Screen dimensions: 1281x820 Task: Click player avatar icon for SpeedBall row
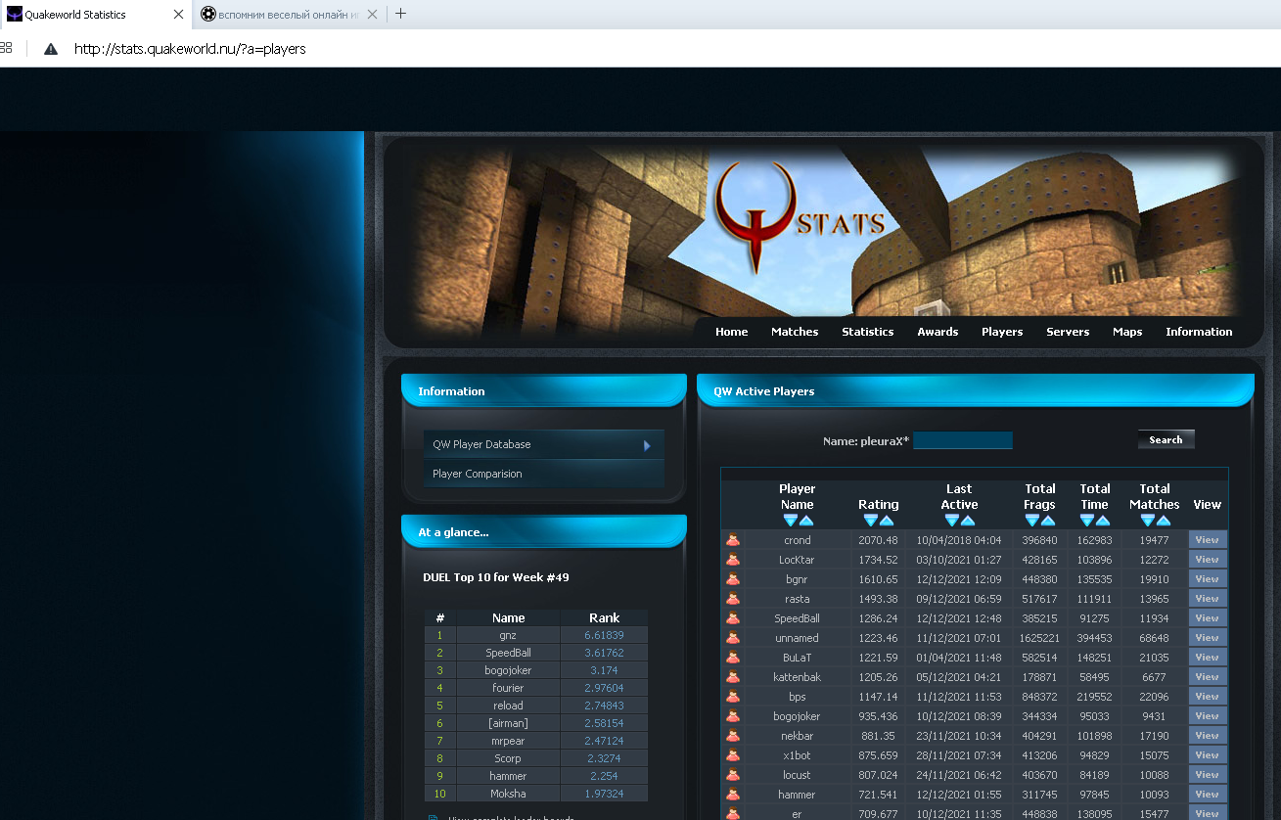tap(733, 618)
